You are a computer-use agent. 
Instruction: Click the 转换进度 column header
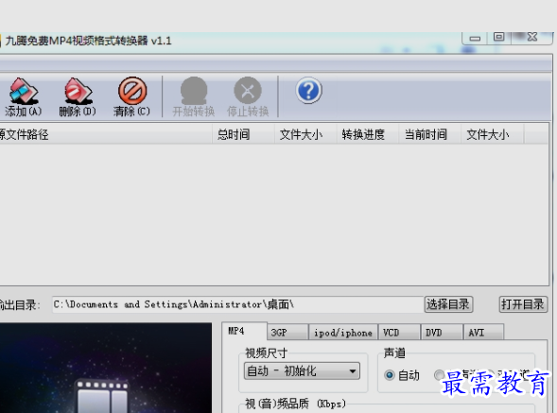[368, 134]
